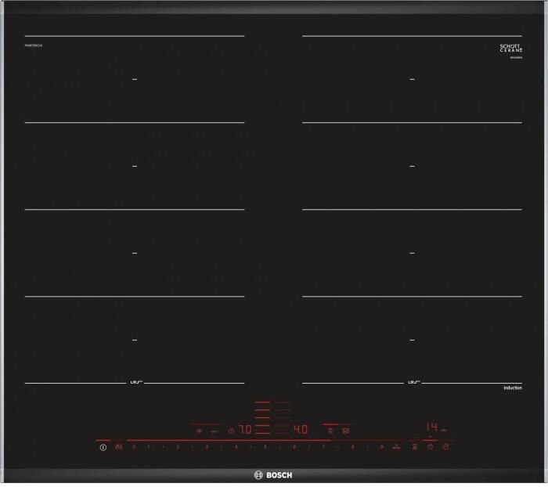
Task: Tap the keep-warm function icon
Action: point(414,447)
